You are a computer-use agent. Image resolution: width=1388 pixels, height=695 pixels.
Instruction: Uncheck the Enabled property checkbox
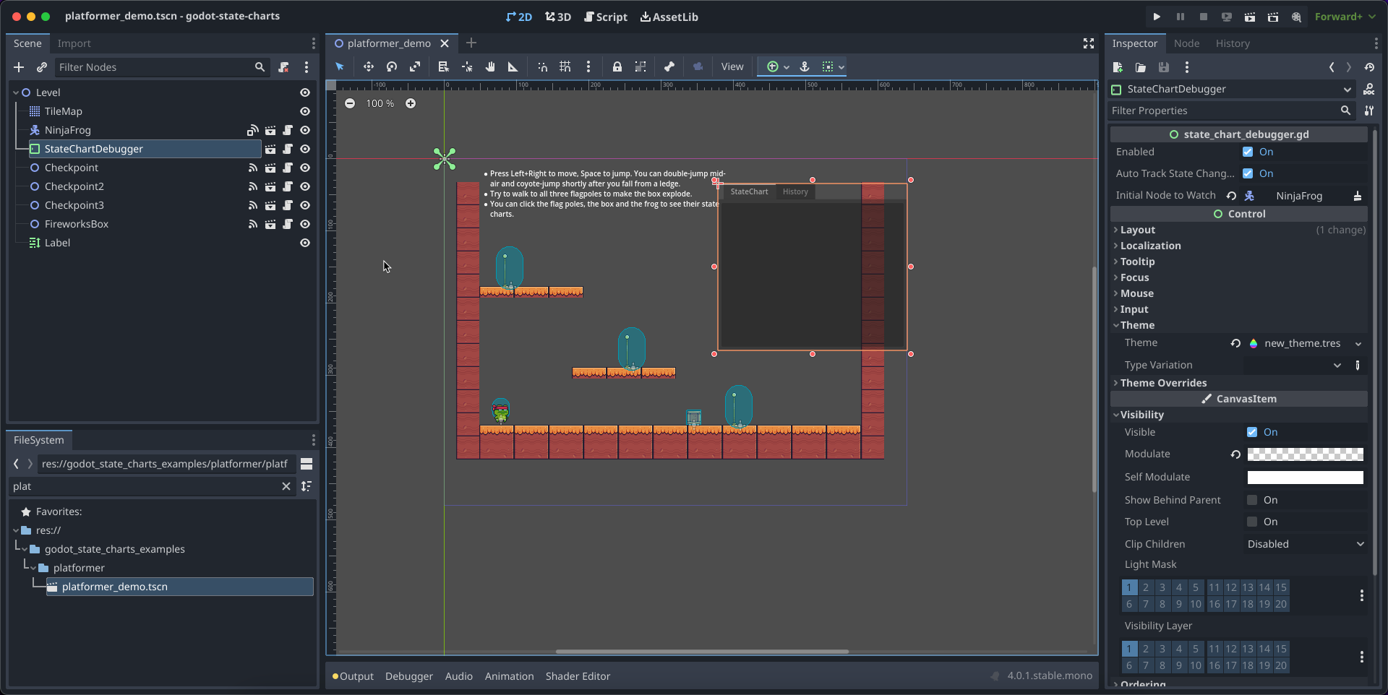pyautogui.click(x=1248, y=152)
